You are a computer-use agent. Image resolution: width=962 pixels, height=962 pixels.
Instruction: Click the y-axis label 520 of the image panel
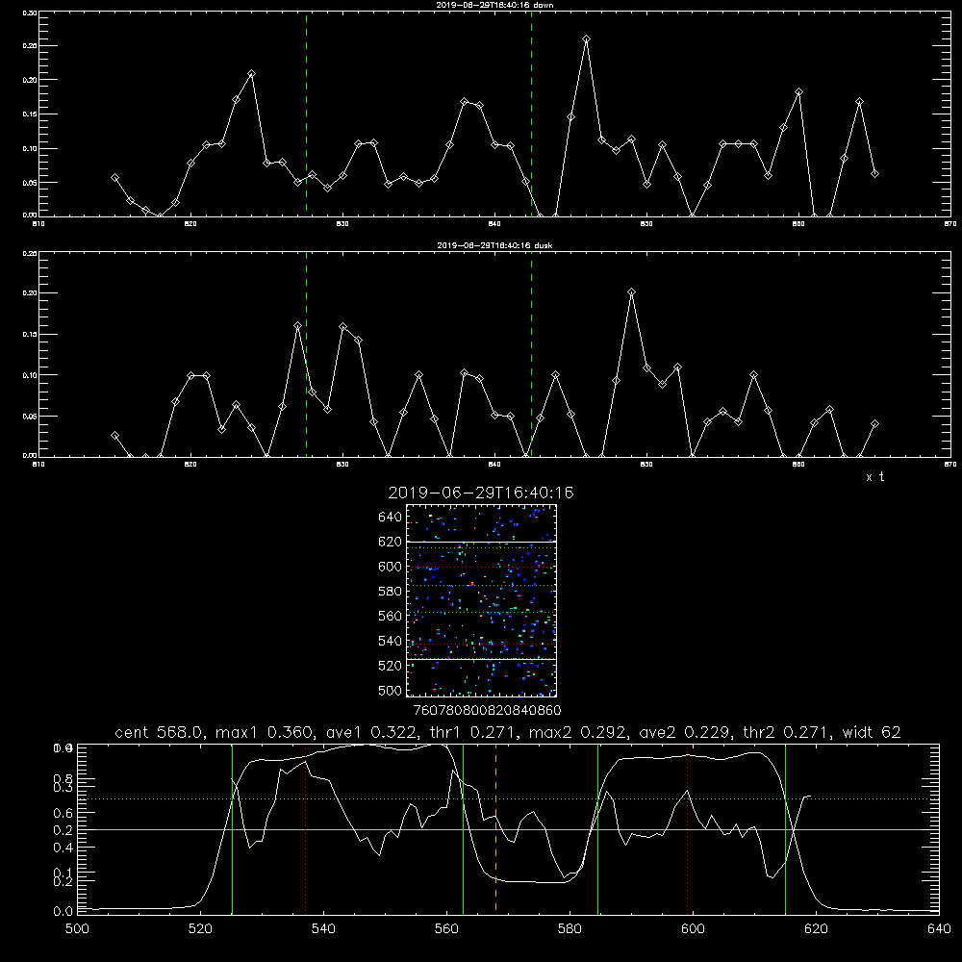391,666
